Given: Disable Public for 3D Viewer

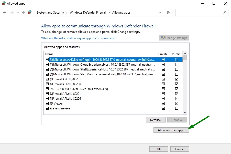Looking at the screenshot, I should pos(177,104).
